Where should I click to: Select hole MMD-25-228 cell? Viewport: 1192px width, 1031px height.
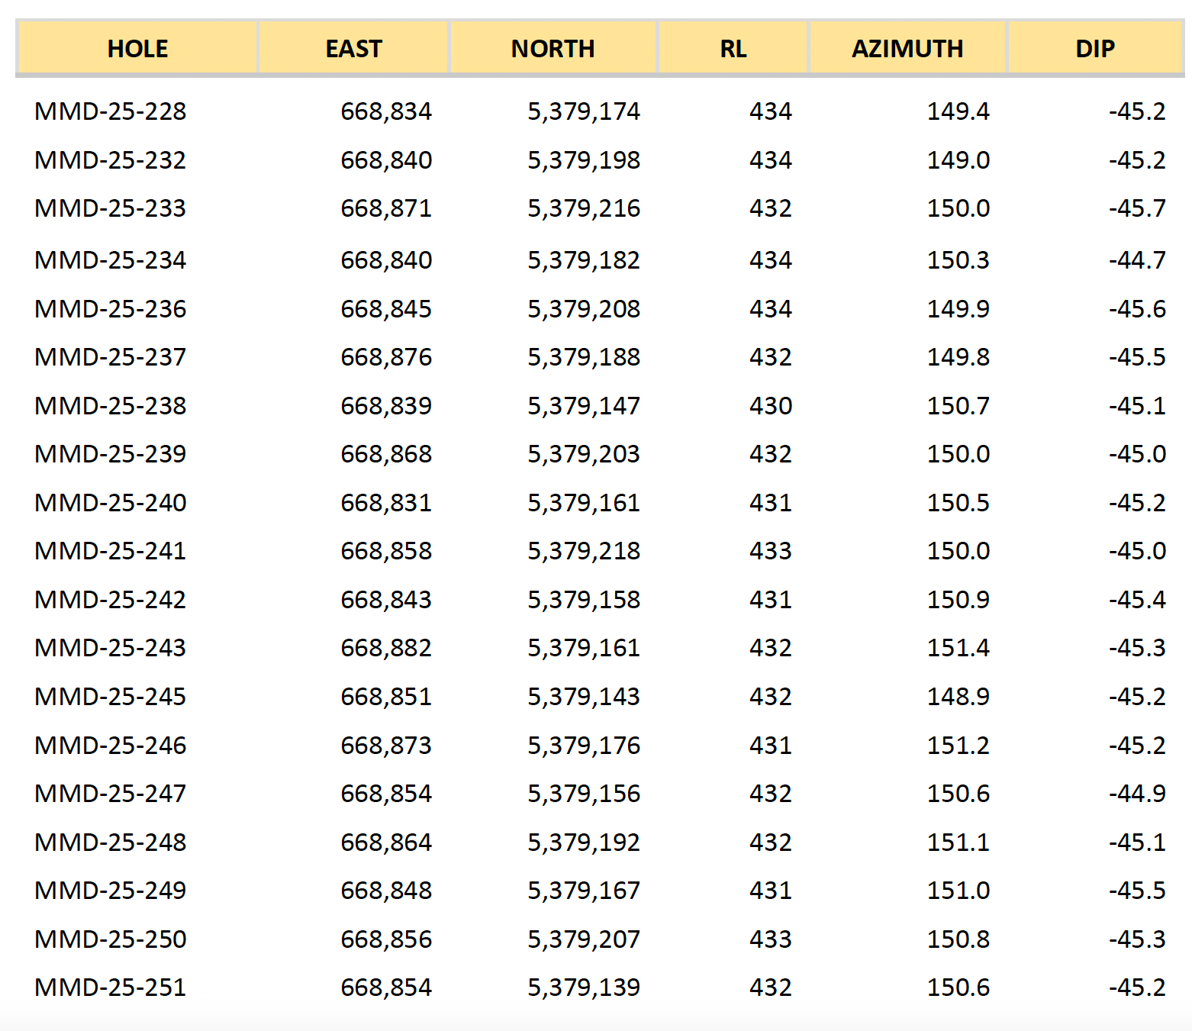pyautogui.click(x=111, y=111)
